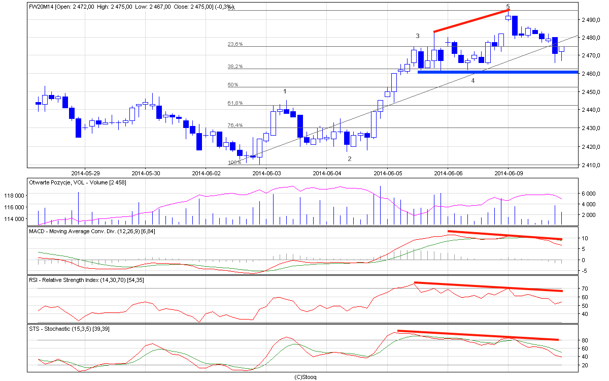Click the STS Stochastic panel title
Screen dimensions: 609x381
point(70,329)
